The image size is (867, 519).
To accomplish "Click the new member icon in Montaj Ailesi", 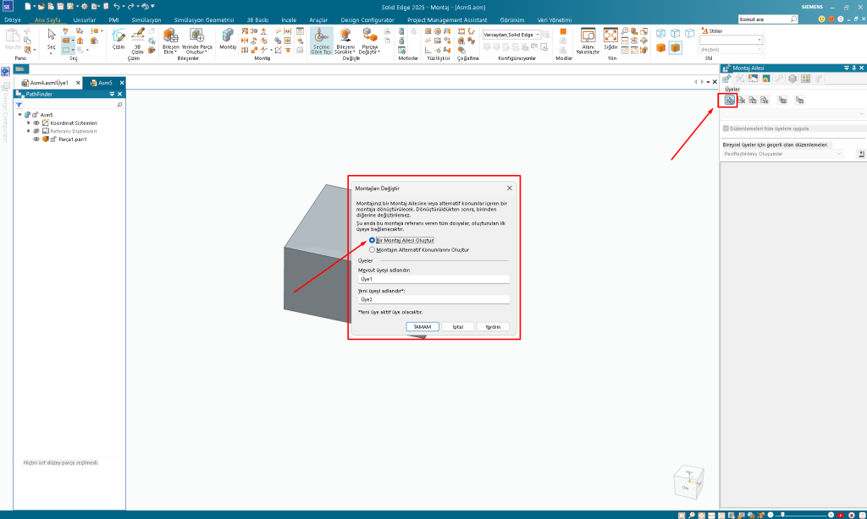I will (728, 100).
